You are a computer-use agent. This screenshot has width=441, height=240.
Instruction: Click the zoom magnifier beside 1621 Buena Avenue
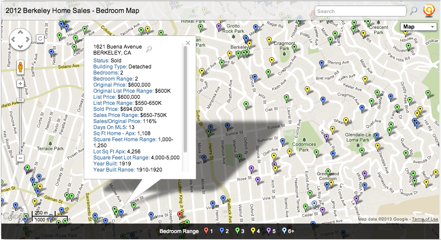[x=149, y=49]
